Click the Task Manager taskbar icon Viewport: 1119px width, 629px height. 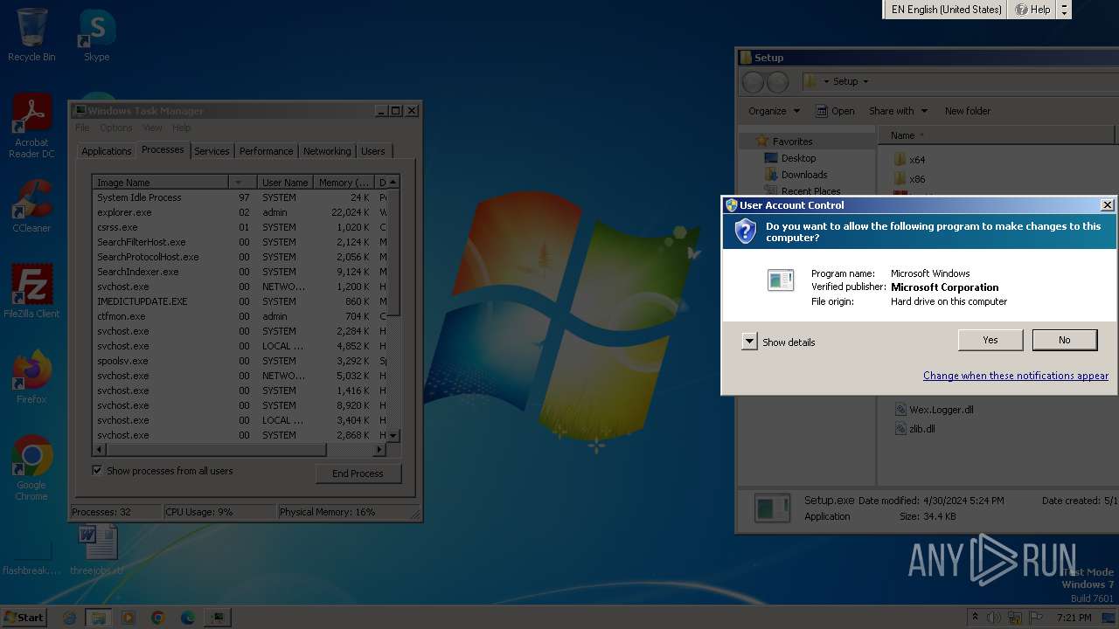tap(217, 618)
